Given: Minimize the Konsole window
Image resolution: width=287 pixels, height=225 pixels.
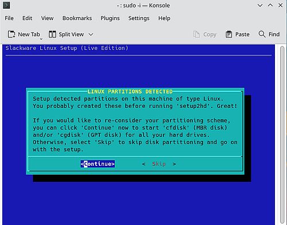Looking at the screenshot, I should click(x=260, y=5).
